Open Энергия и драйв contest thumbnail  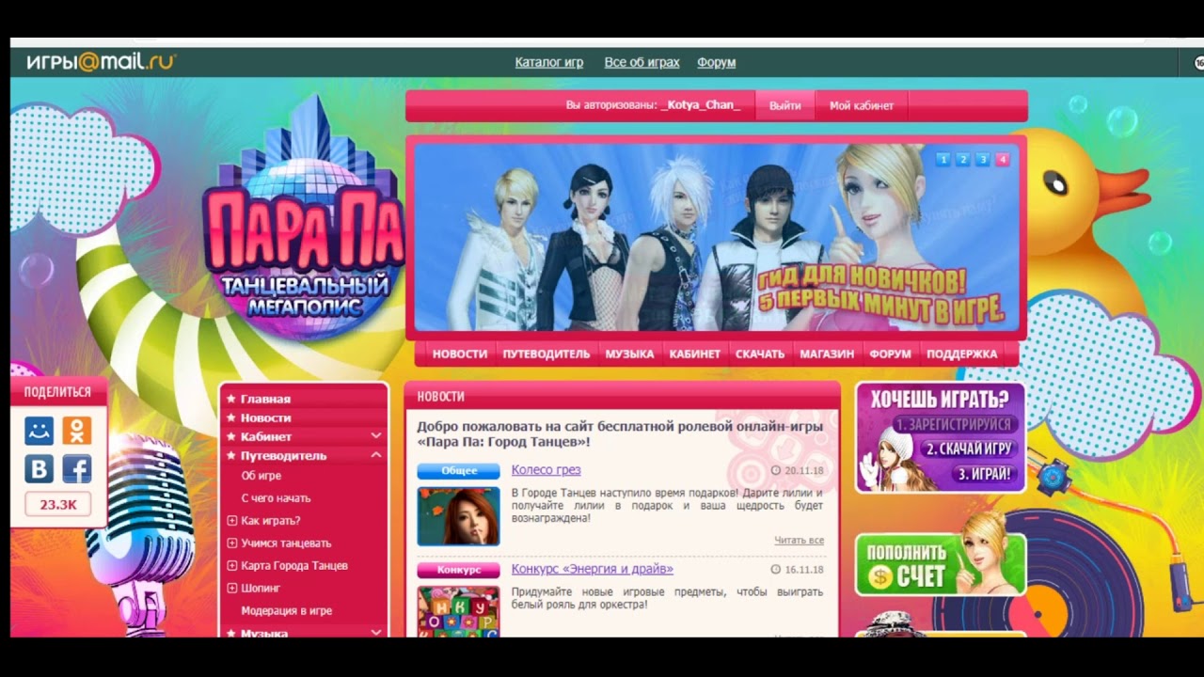[459, 610]
